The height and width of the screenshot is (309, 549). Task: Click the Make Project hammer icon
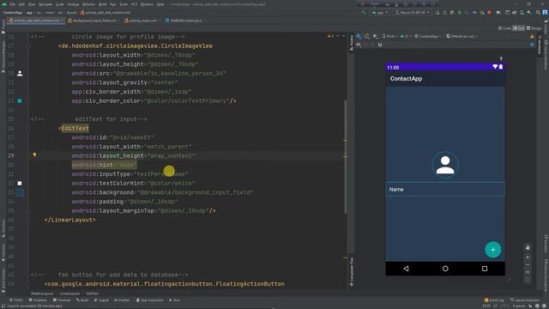point(364,12)
